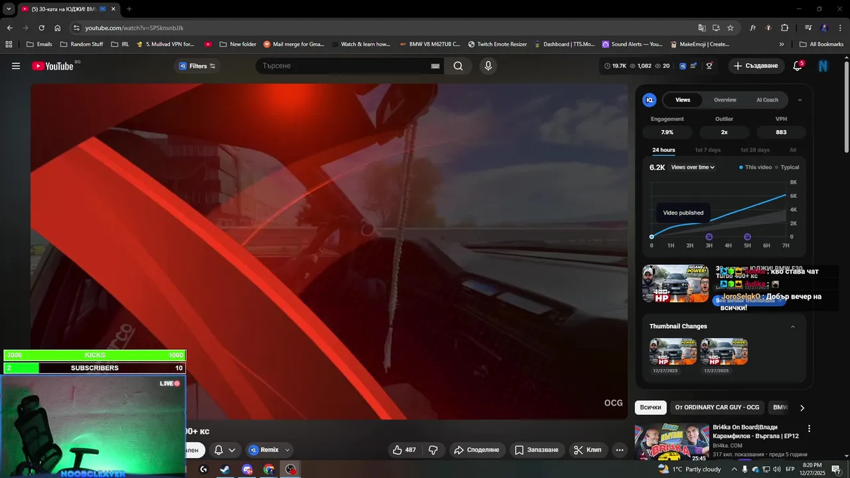Like the video with thumbs up

(x=404, y=449)
